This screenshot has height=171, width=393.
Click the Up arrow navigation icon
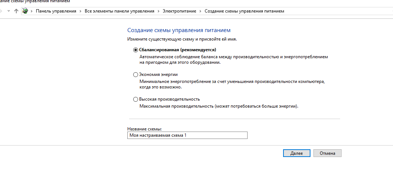click(x=16, y=11)
